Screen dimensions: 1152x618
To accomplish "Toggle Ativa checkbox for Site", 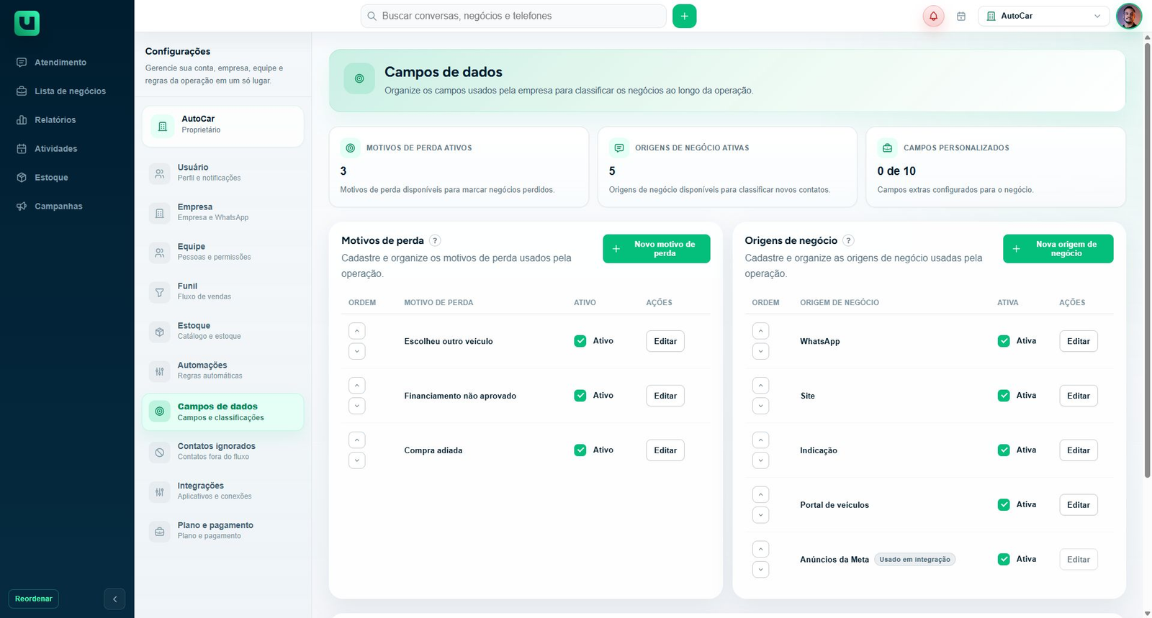I will click(1004, 396).
